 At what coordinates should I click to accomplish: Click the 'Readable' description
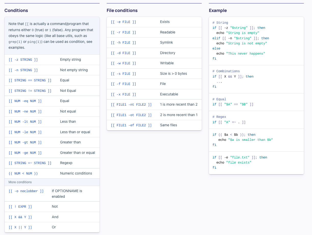point(168,32)
